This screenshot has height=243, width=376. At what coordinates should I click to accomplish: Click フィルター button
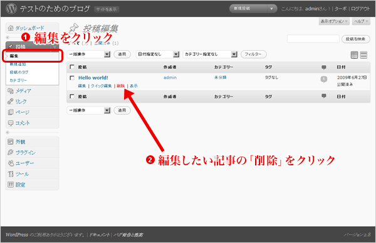pos(253,54)
